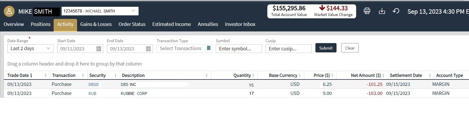Click the user profile avatar icon
469x115 pixels.
pyautogui.click(x=9, y=11)
